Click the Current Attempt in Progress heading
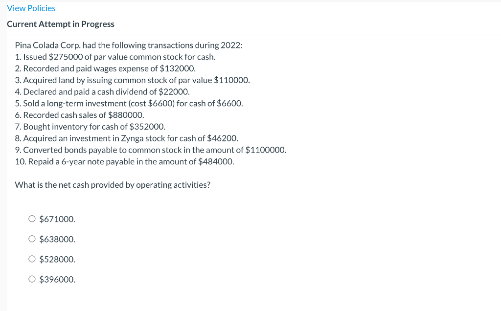501x311 pixels. (x=61, y=23)
